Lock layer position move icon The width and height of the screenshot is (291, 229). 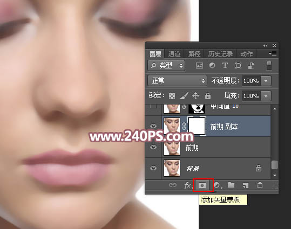pyautogui.click(x=195, y=96)
